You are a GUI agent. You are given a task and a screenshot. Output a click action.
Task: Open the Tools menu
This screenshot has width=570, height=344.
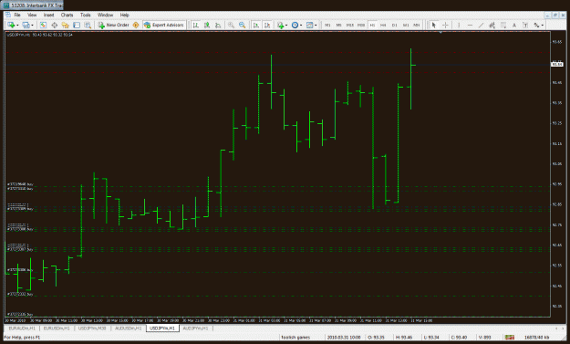click(x=86, y=15)
